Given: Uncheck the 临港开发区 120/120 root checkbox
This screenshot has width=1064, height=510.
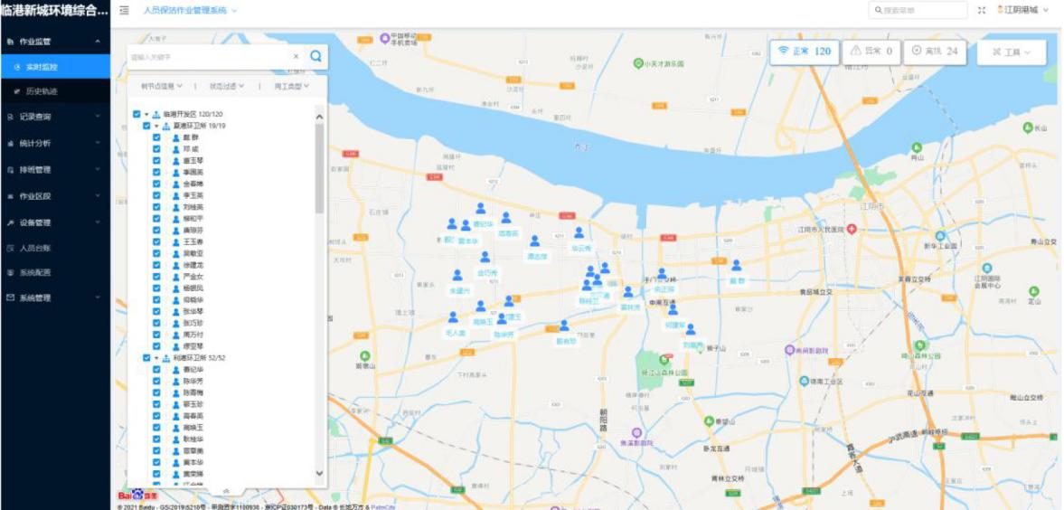Looking at the screenshot, I should pyautogui.click(x=137, y=114).
